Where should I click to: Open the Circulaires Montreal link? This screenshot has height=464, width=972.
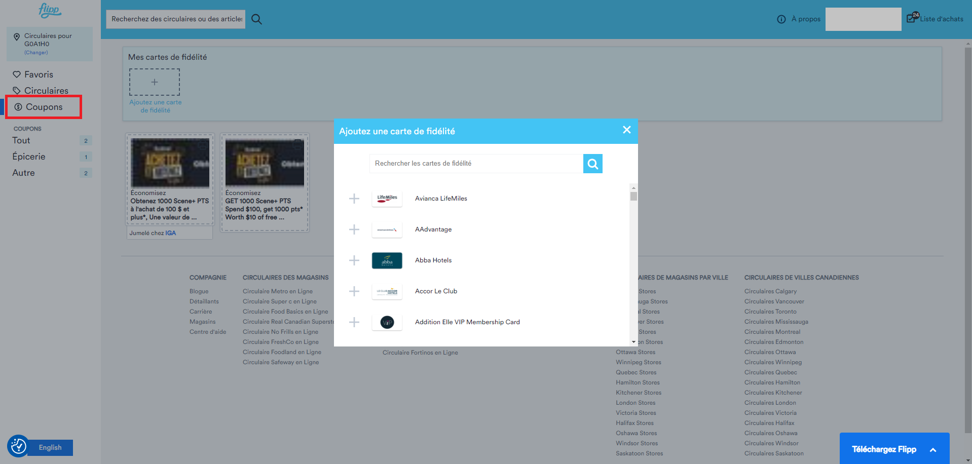(772, 332)
